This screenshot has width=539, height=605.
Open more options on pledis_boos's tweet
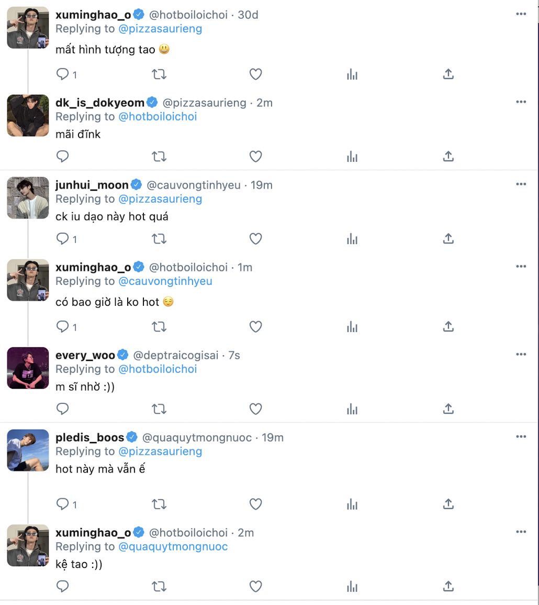coord(521,436)
